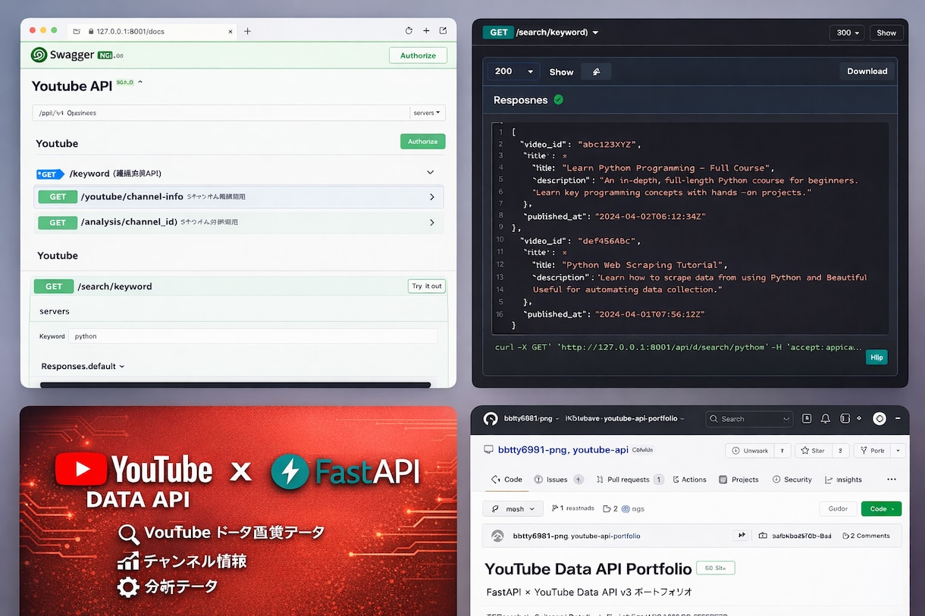Collapse the /keyword endpoint chevron

pyautogui.click(x=431, y=173)
